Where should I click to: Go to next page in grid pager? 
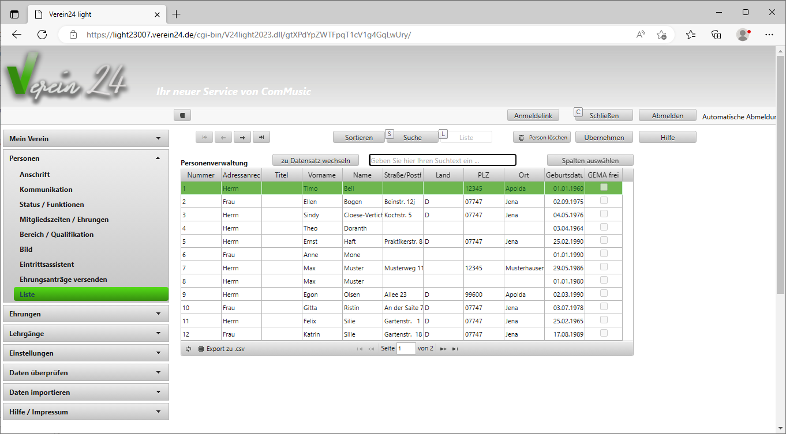tap(443, 349)
